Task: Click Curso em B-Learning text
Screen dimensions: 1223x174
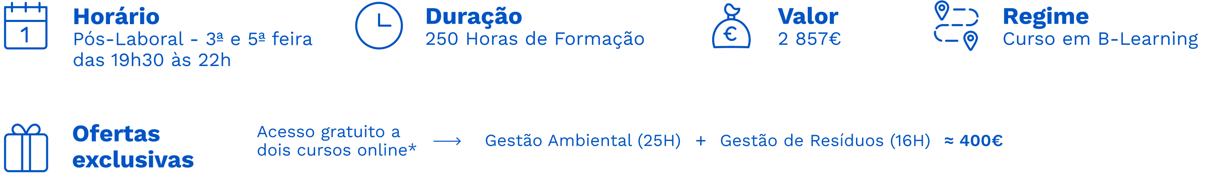Action: 1101,39
